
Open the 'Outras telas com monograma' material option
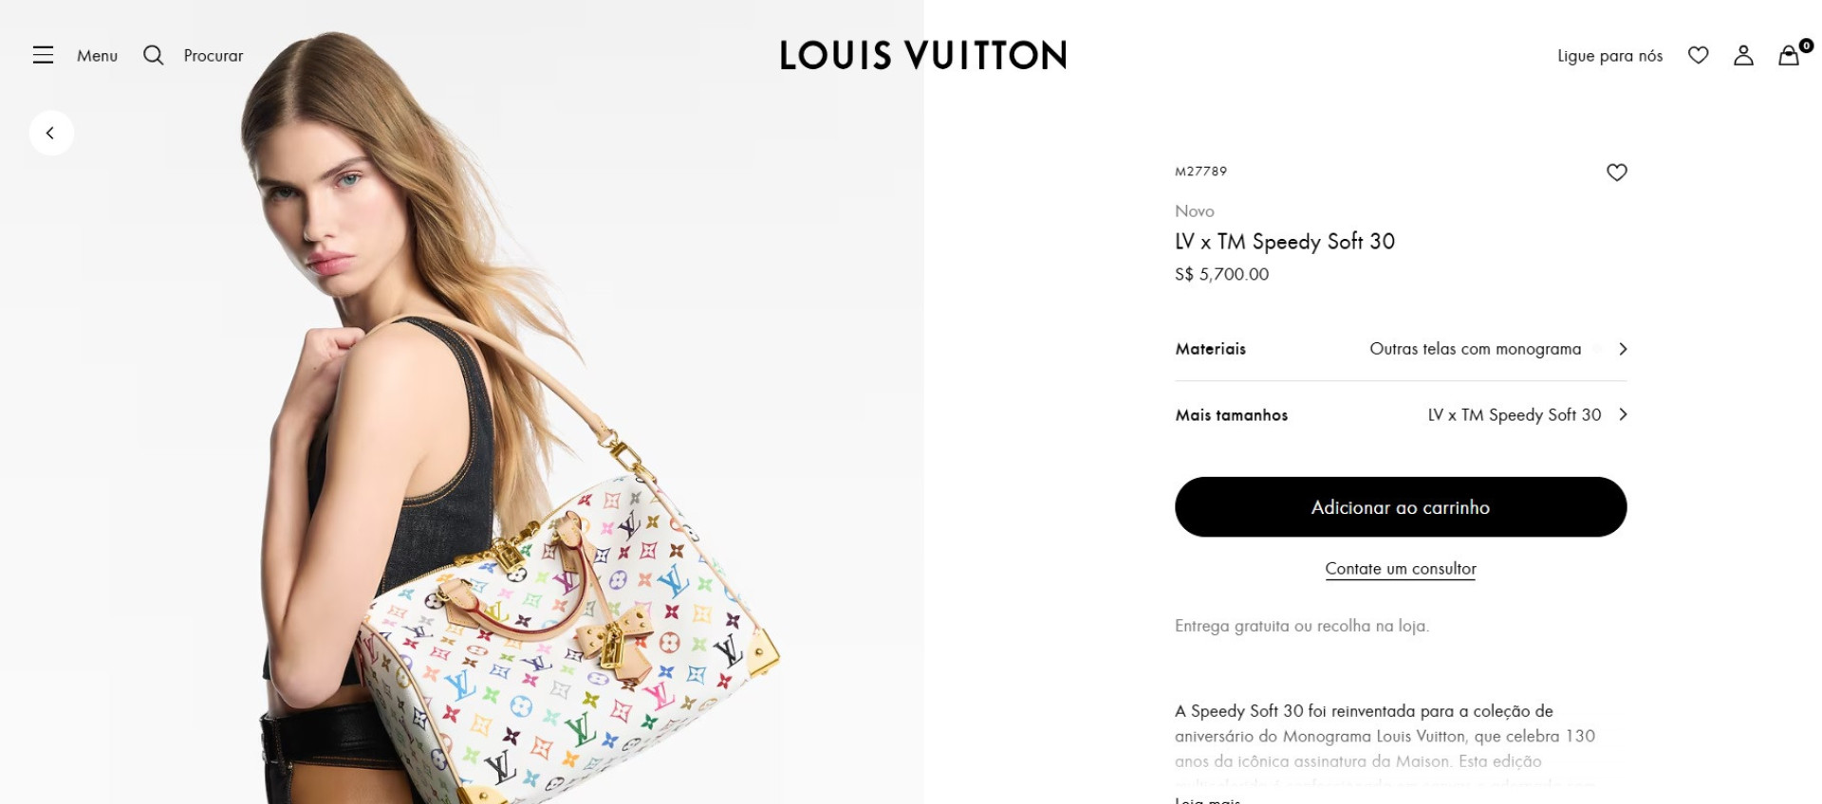tap(1475, 349)
